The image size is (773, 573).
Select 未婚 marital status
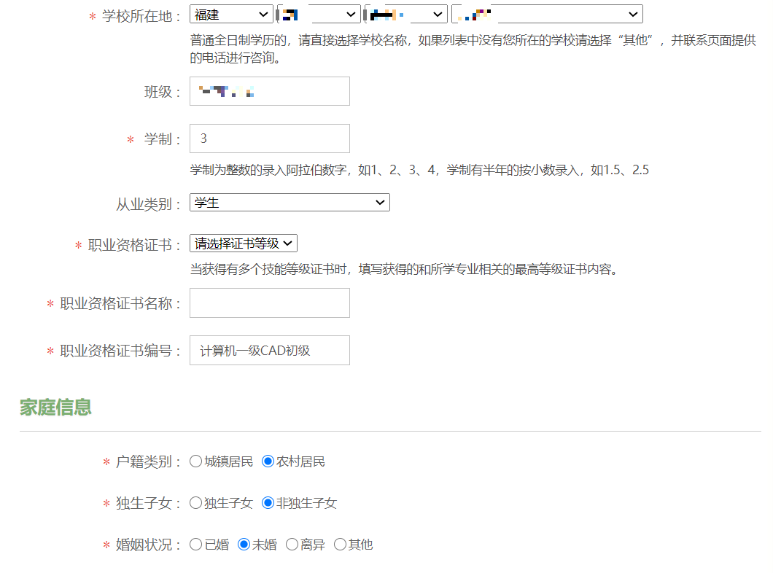click(243, 544)
